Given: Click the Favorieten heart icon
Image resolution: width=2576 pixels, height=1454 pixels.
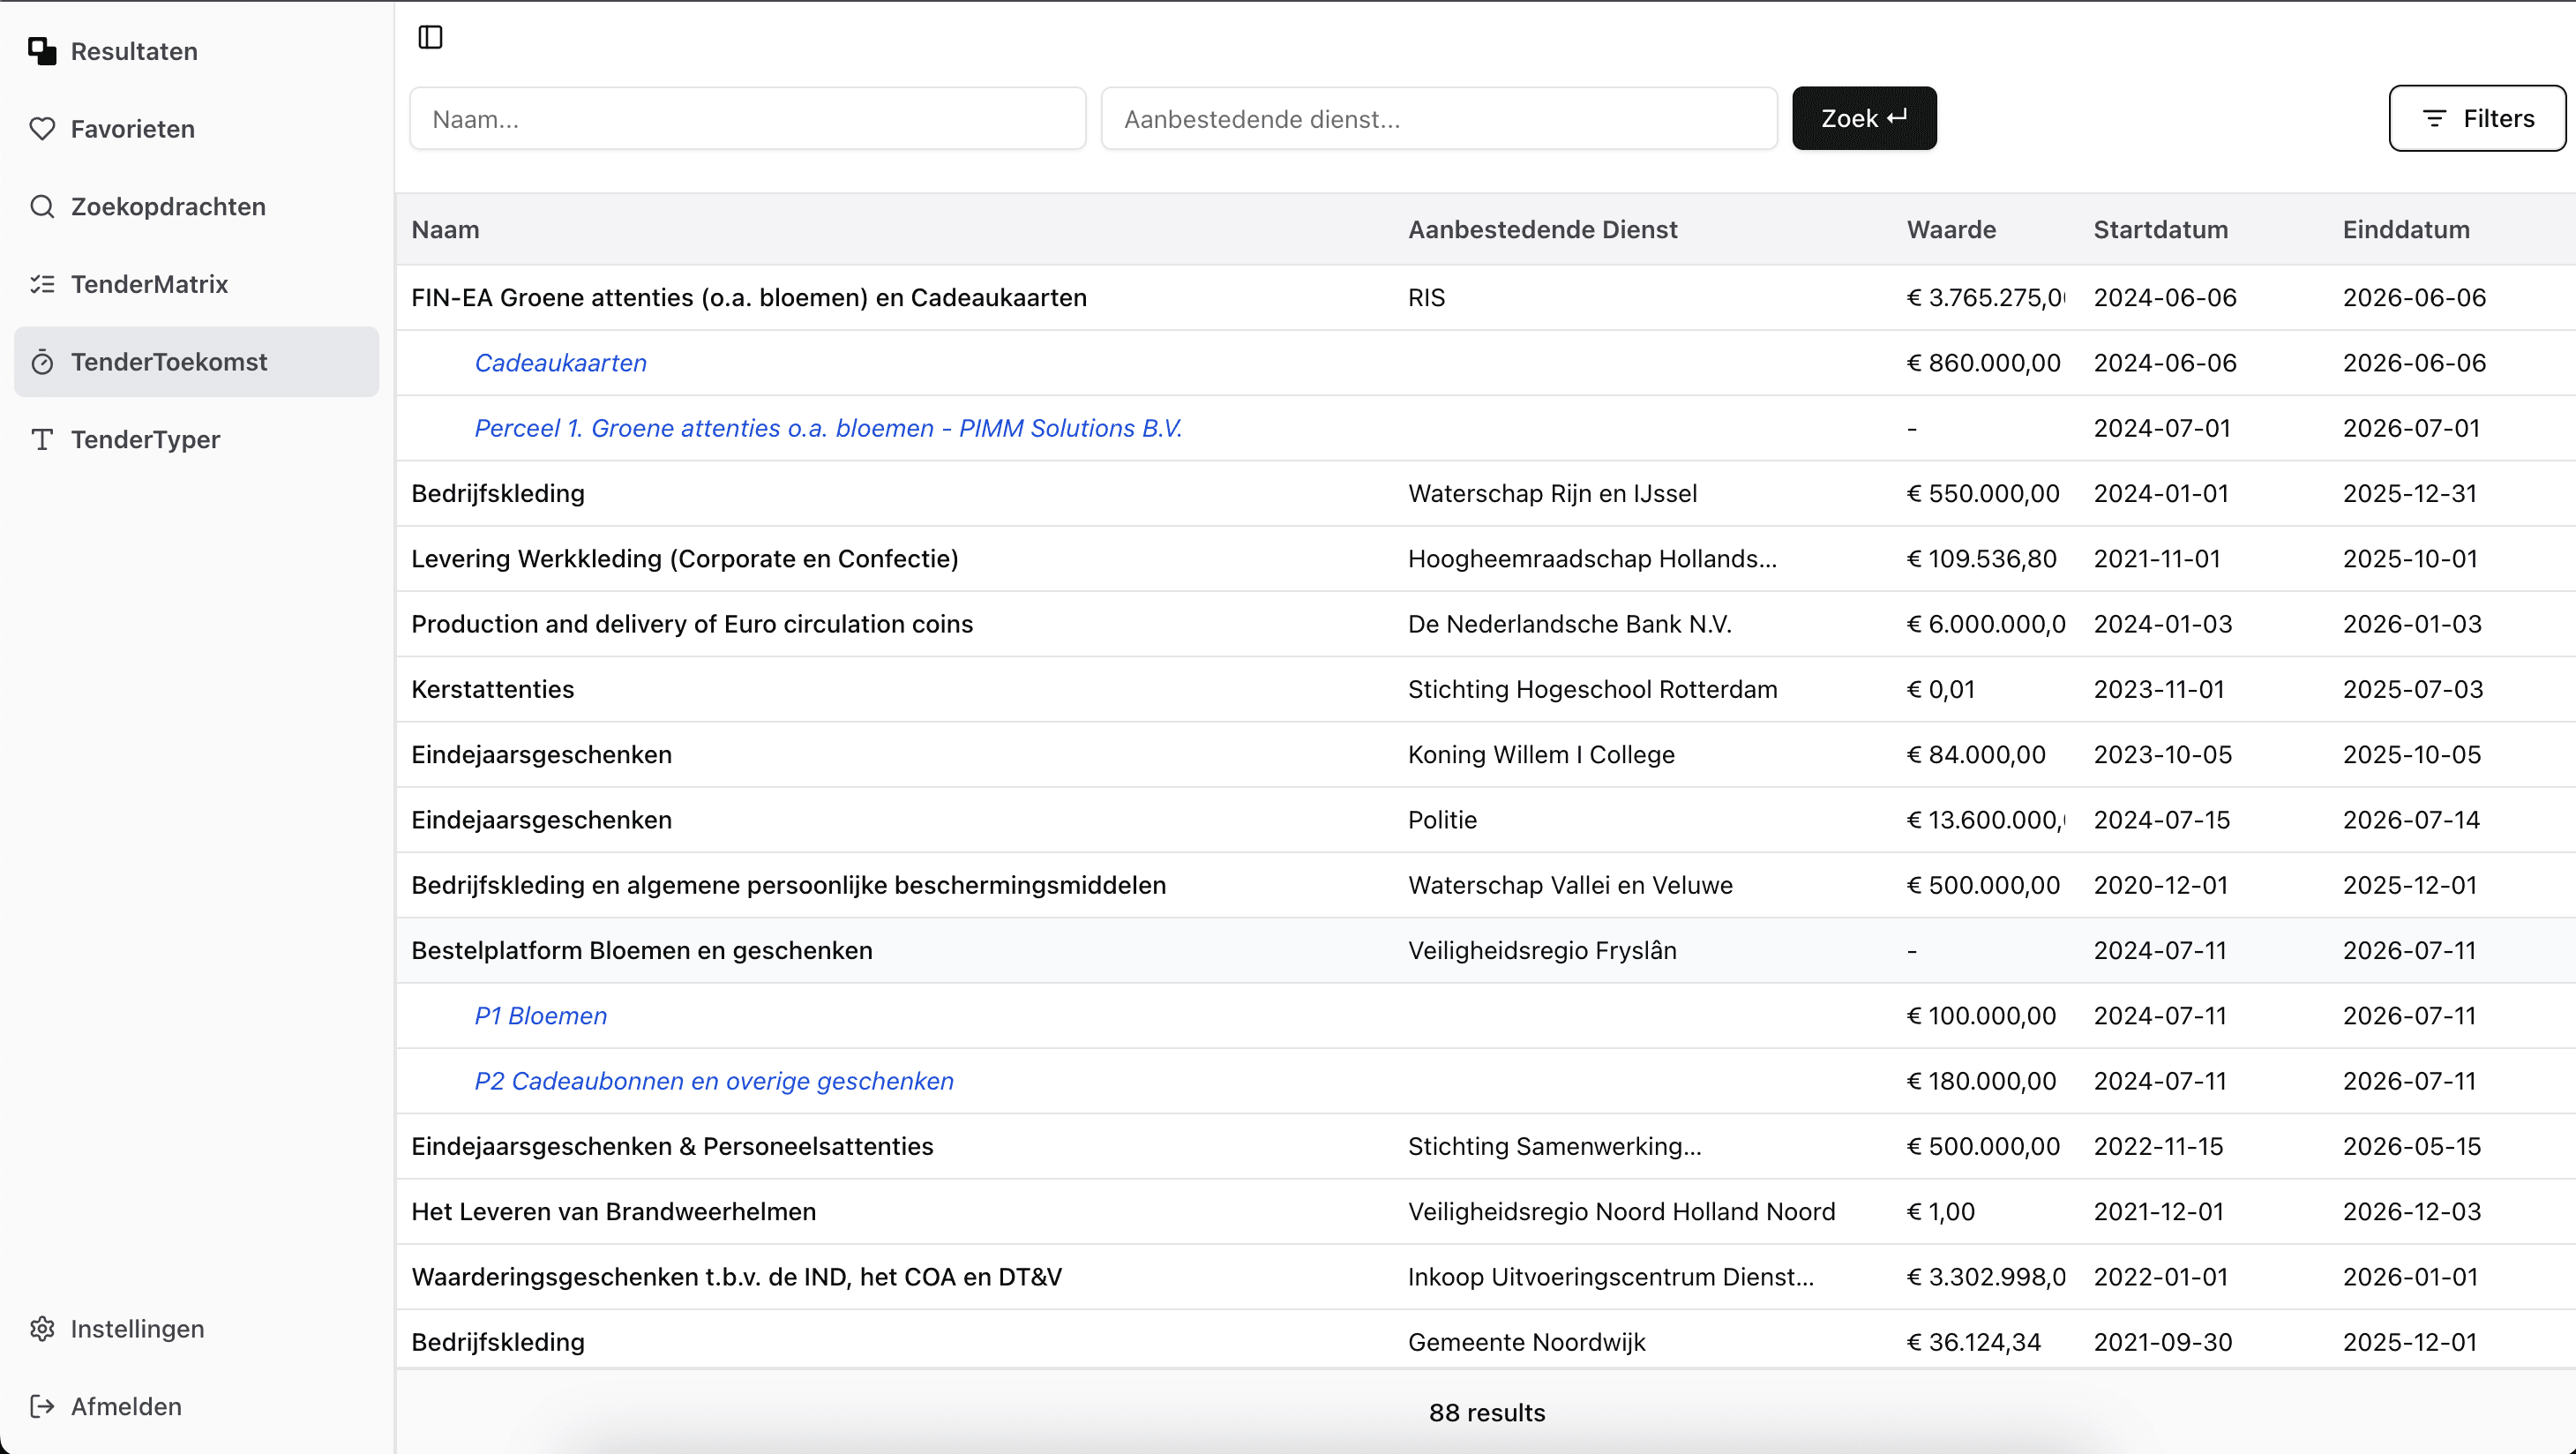Looking at the screenshot, I should coord(42,128).
